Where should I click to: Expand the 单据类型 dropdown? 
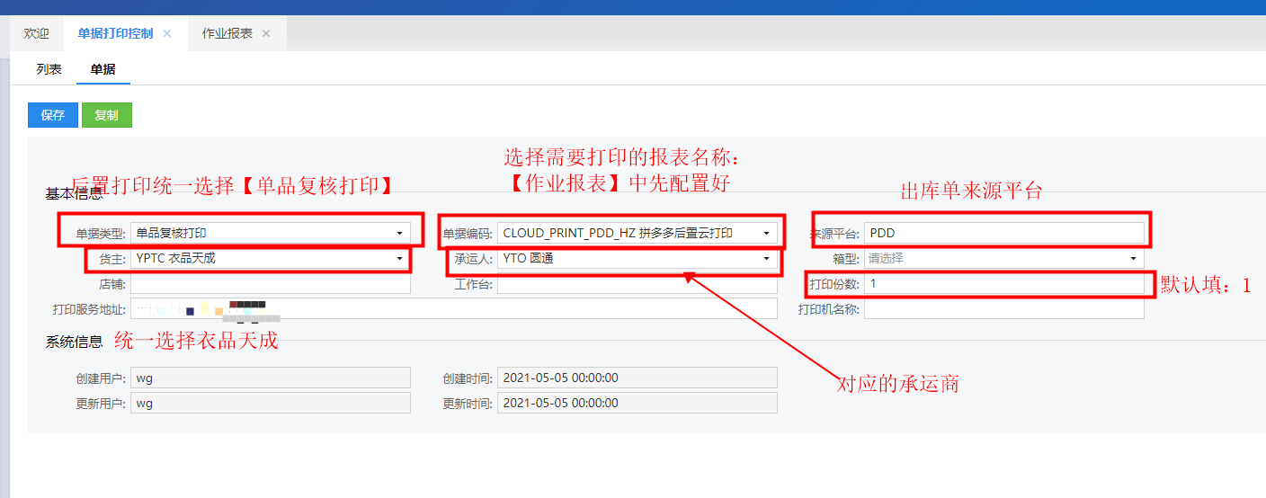click(x=399, y=234)
